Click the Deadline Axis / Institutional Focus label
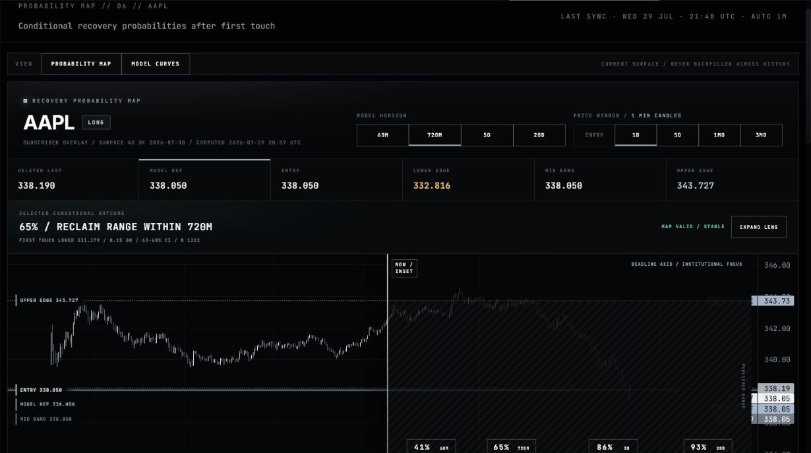The height and width of the screenshot is (453, 811). (686, 264)
